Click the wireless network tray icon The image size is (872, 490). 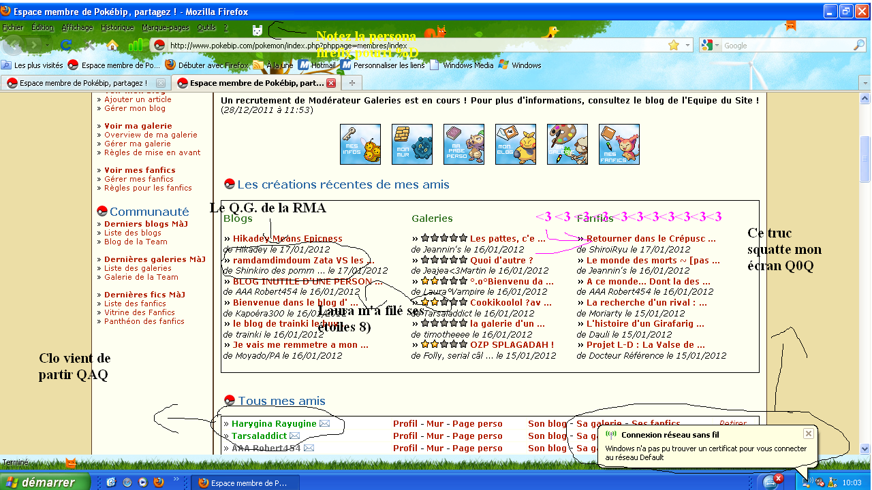pos(807,483)
